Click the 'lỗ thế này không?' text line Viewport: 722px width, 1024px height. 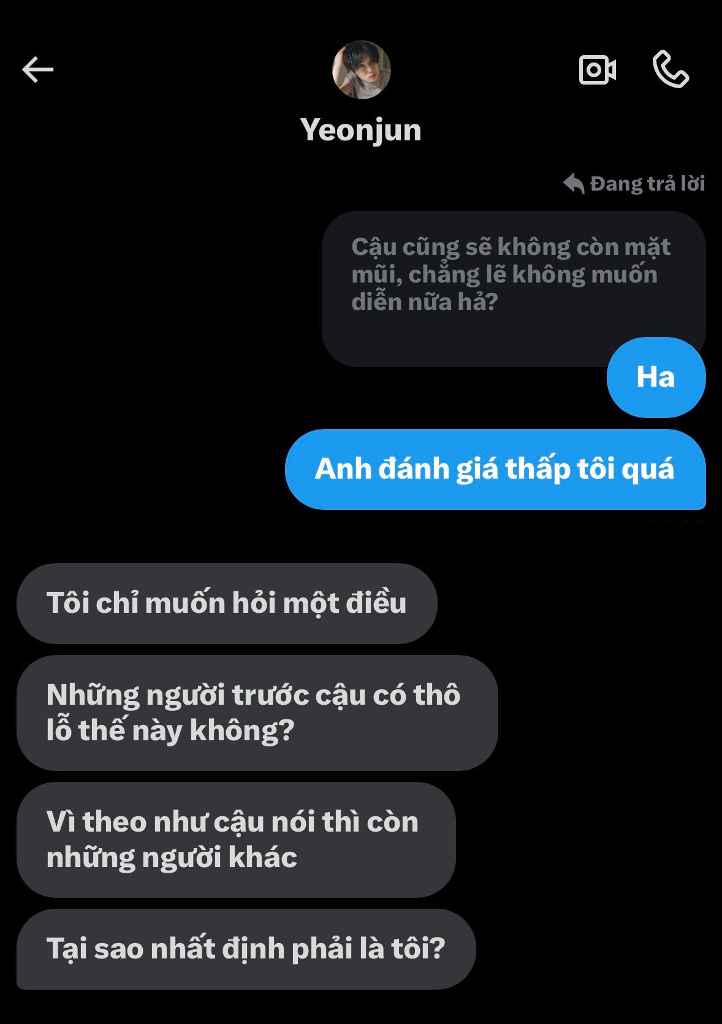pos(170,730)
